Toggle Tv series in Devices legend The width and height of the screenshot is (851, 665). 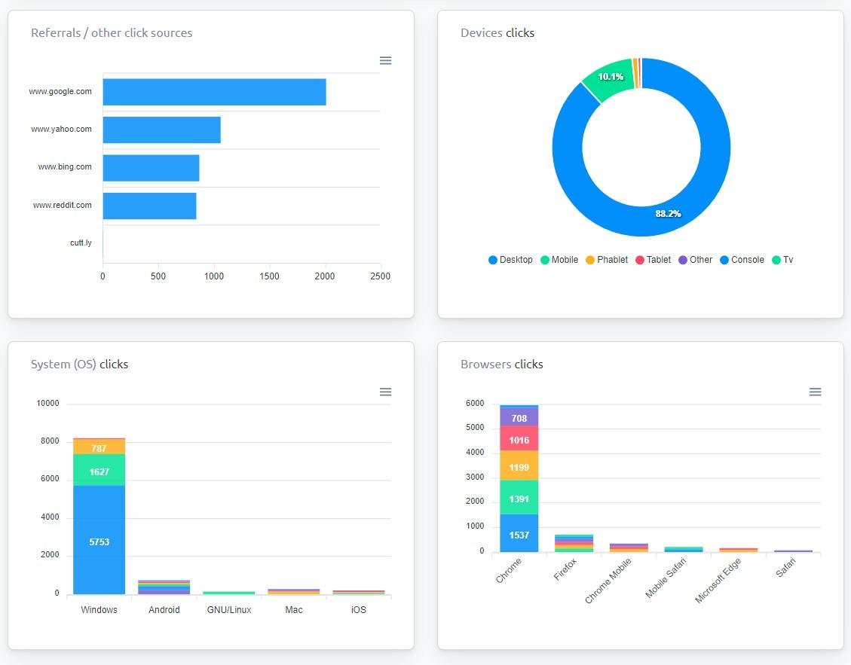click(x=782, y=260)
